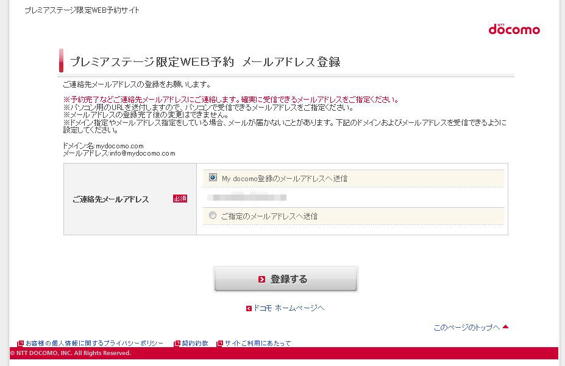Click the window icon beside 契約約款
This screenshot has width=565, height=366.
(x=177, y=344)
